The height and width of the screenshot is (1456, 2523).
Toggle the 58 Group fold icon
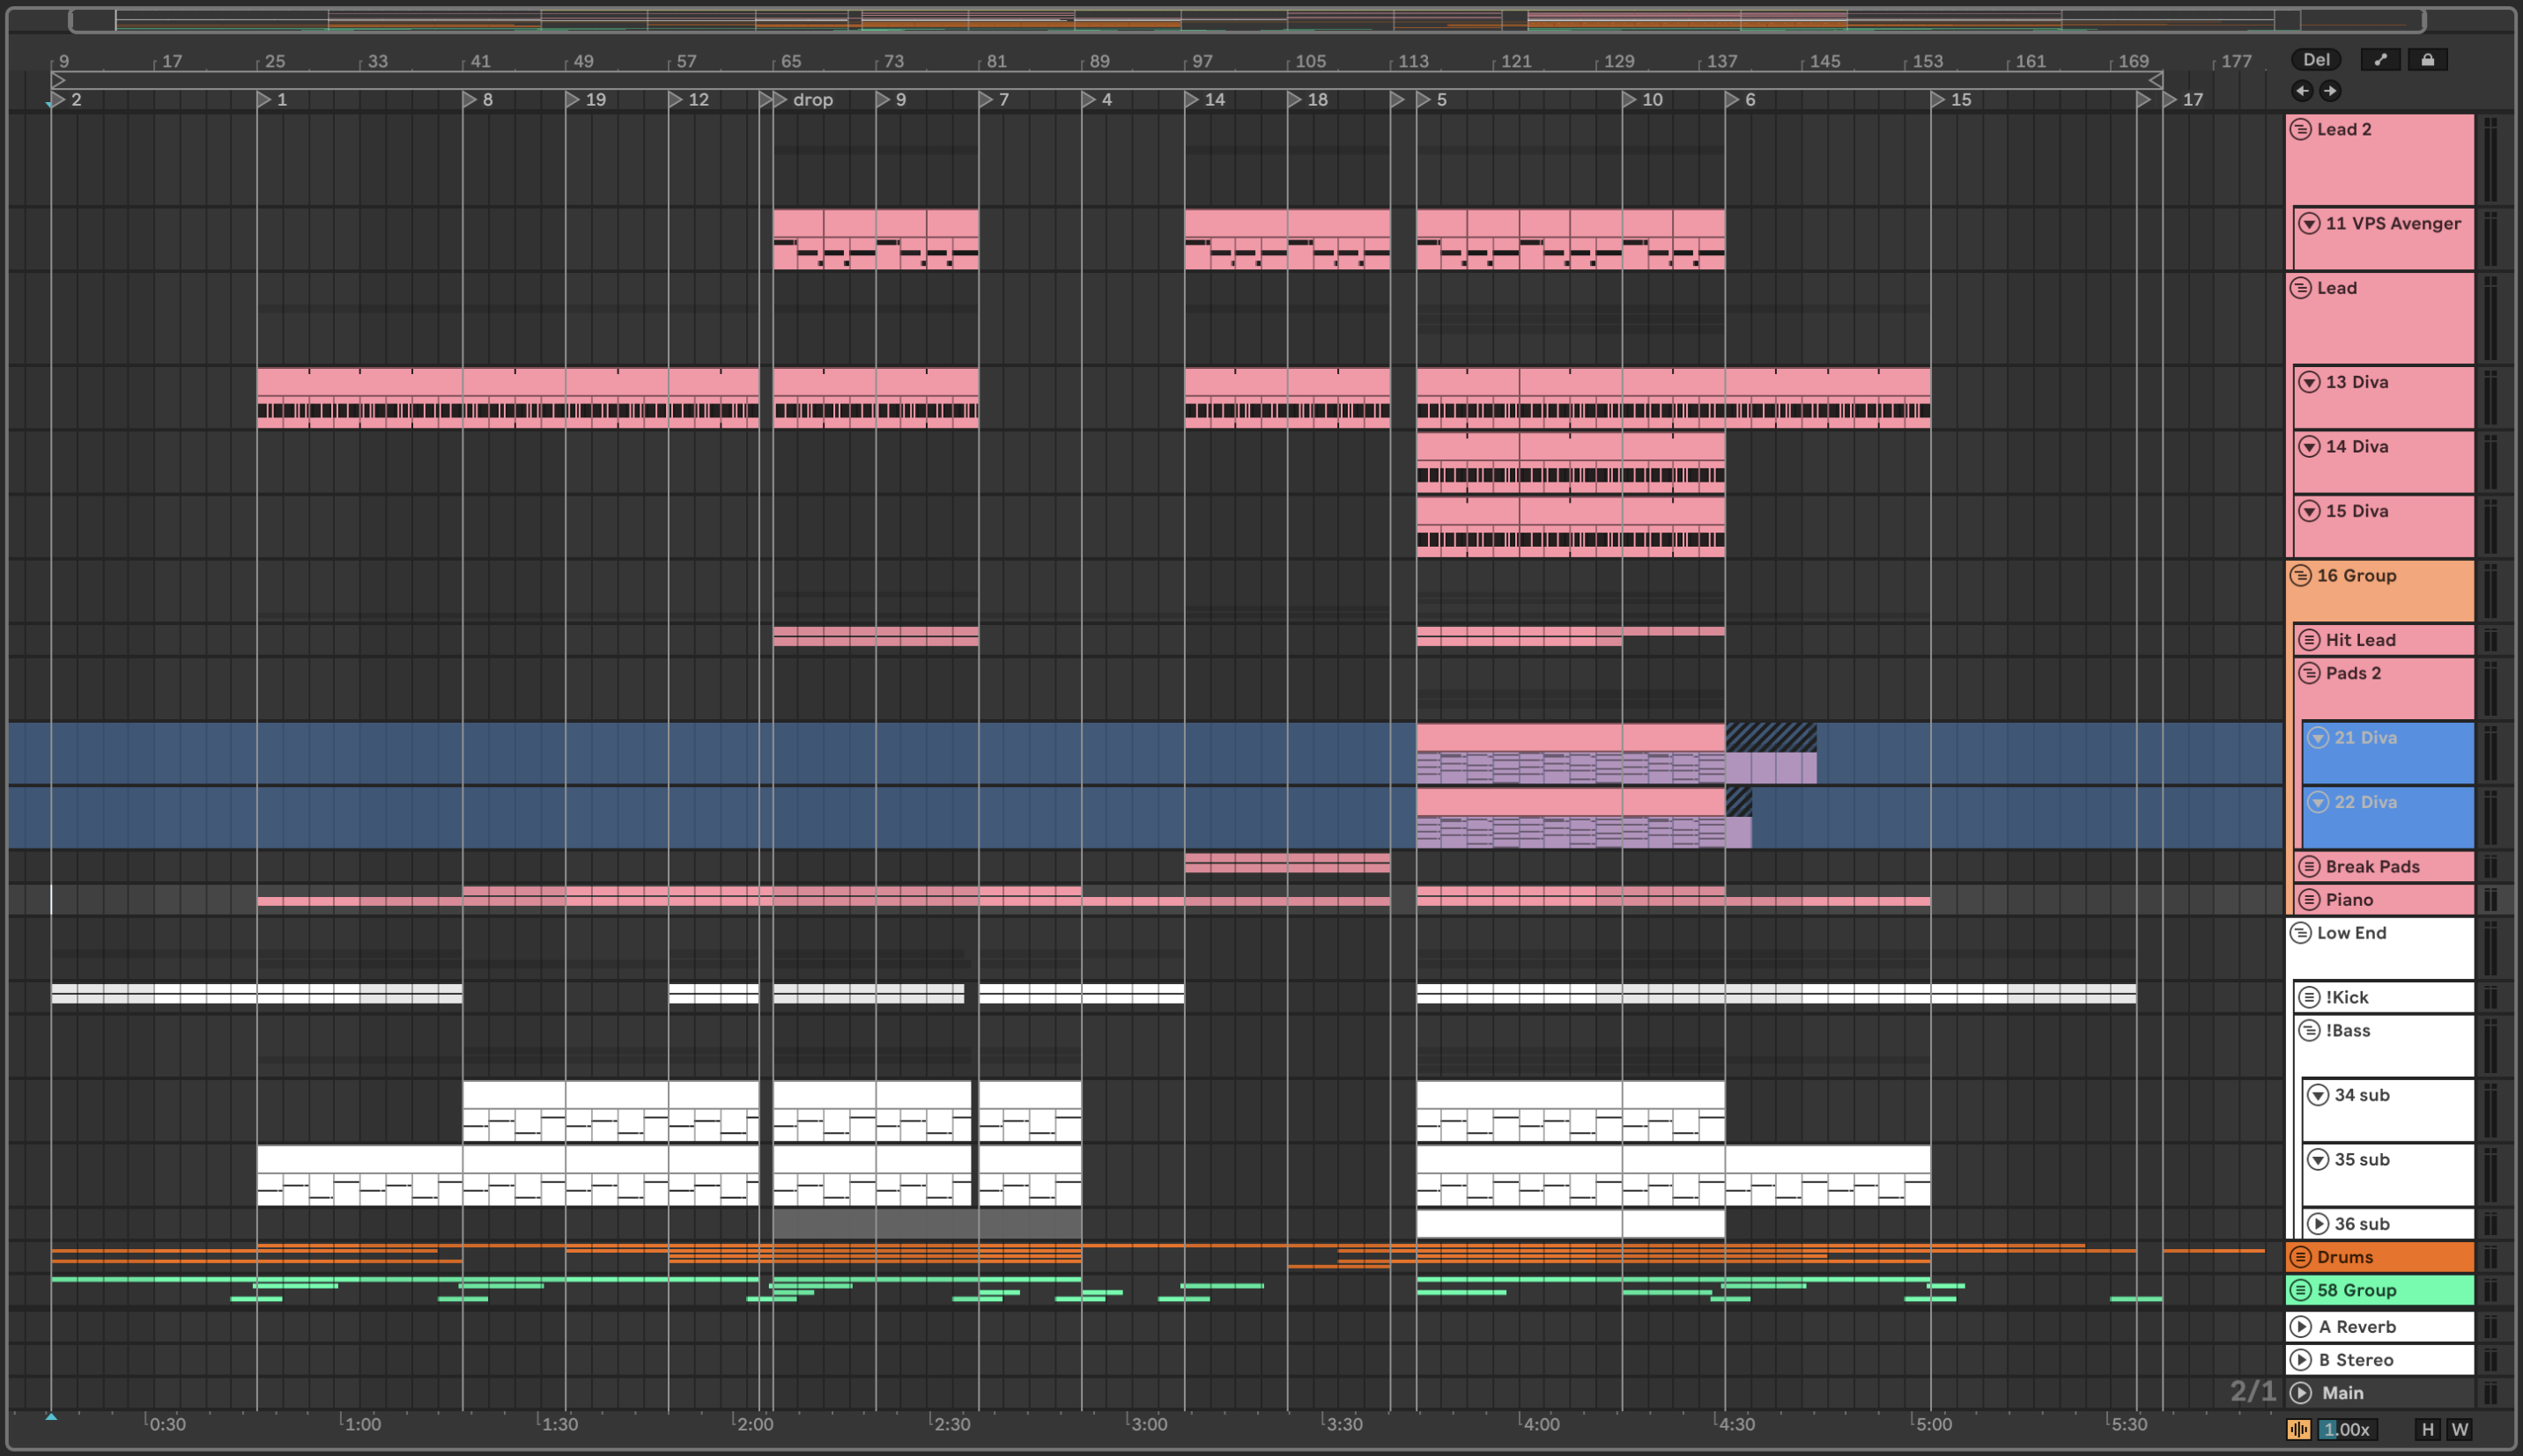click(2301, 1290)
